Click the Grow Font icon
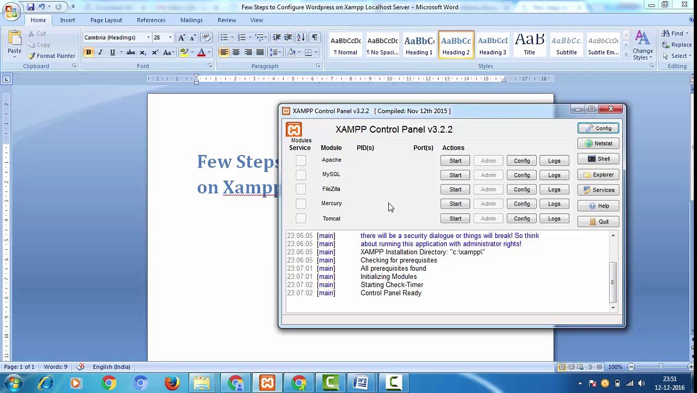 (x=182, y=38)
